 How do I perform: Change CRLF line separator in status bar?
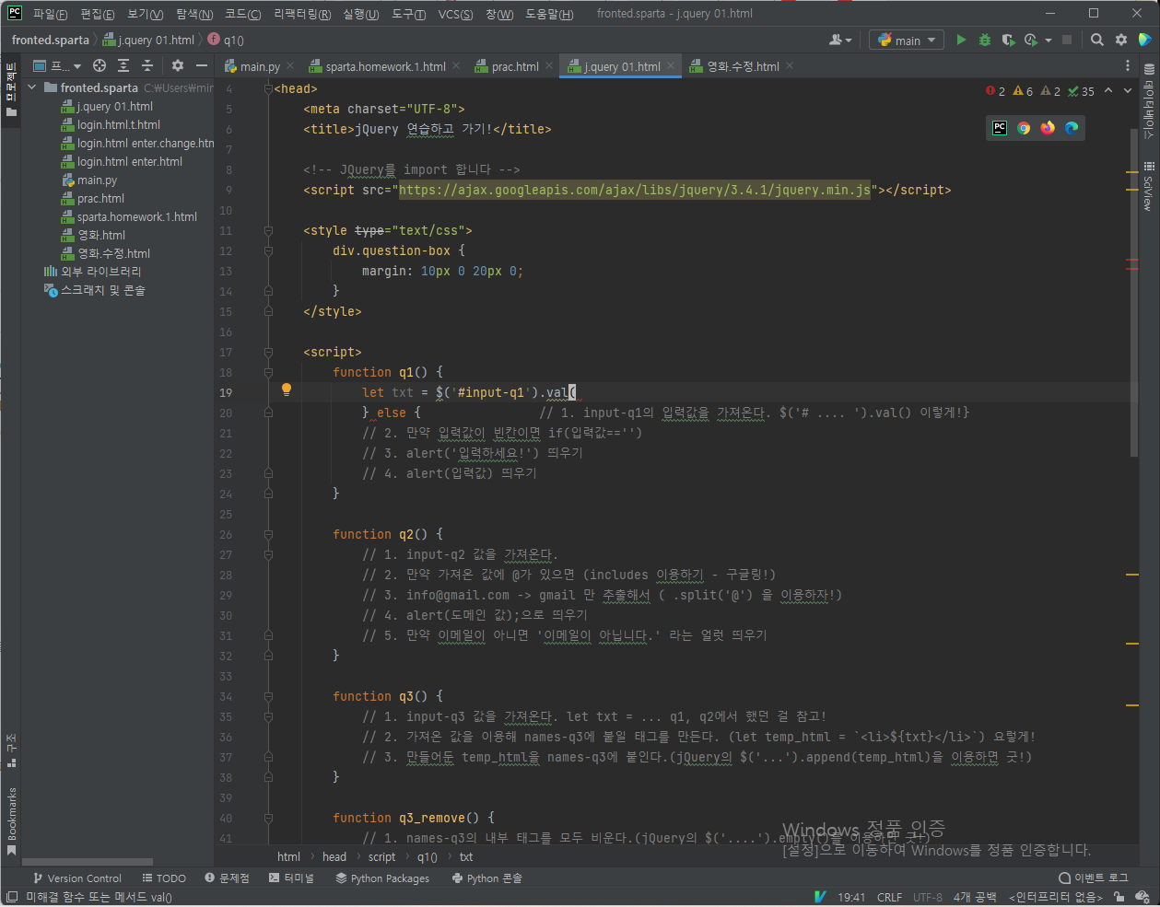point(889,897)
